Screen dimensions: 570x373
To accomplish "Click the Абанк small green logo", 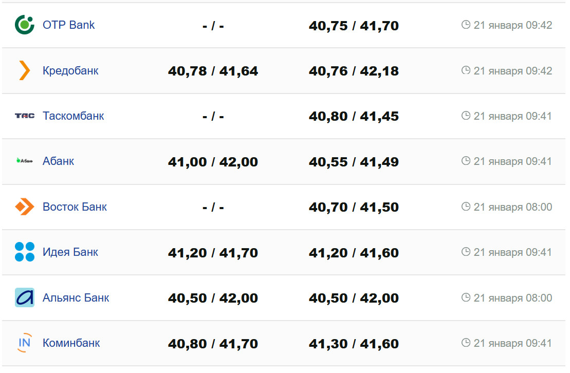I will pos(25,161).
